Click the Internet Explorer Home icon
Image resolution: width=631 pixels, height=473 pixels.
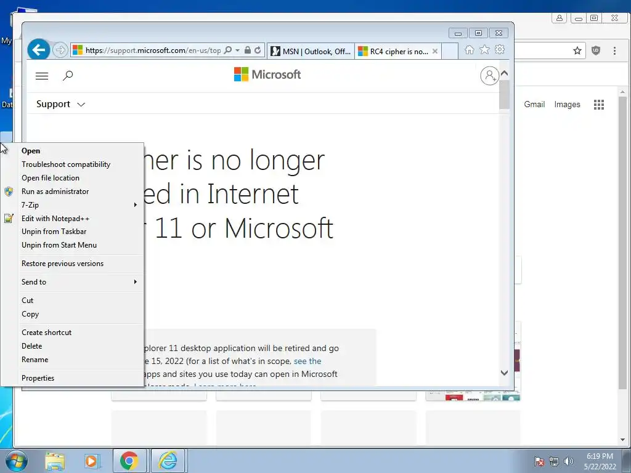point(469,50)
